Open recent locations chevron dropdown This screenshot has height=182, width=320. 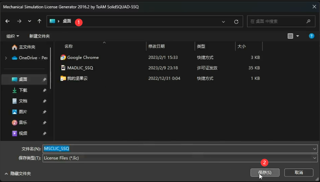tap(29, 21)
